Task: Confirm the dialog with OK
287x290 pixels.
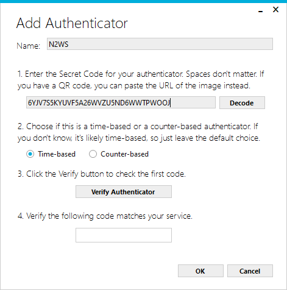Action: [x=200, y=271]
